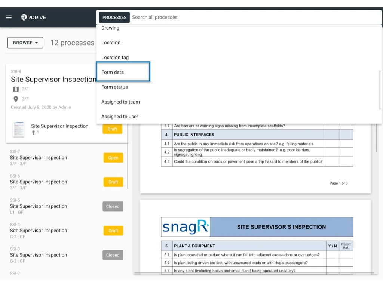Select the Assigned to team option
Image resolution: width=383 pixels, height=287 pixels.
pos(120,102)
